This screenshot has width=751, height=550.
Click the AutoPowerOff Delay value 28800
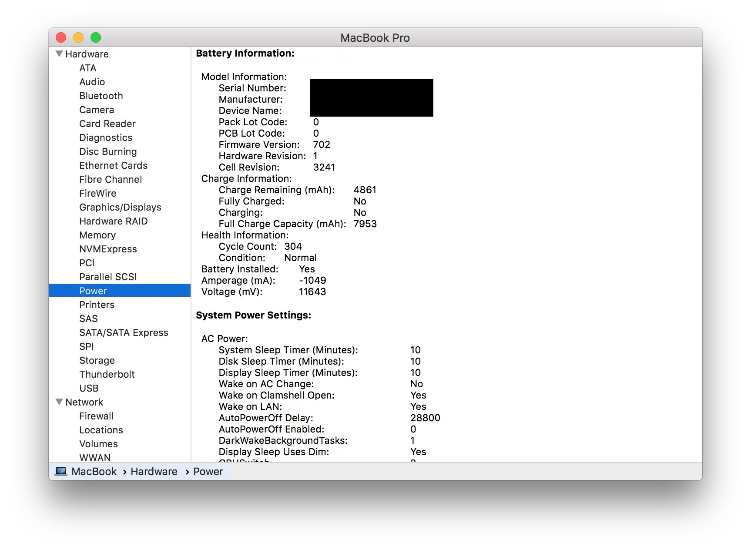[x=425, y=418]
